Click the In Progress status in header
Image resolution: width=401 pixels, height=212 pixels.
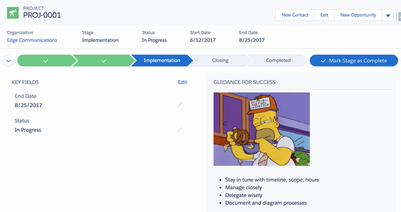coord(154,40)
